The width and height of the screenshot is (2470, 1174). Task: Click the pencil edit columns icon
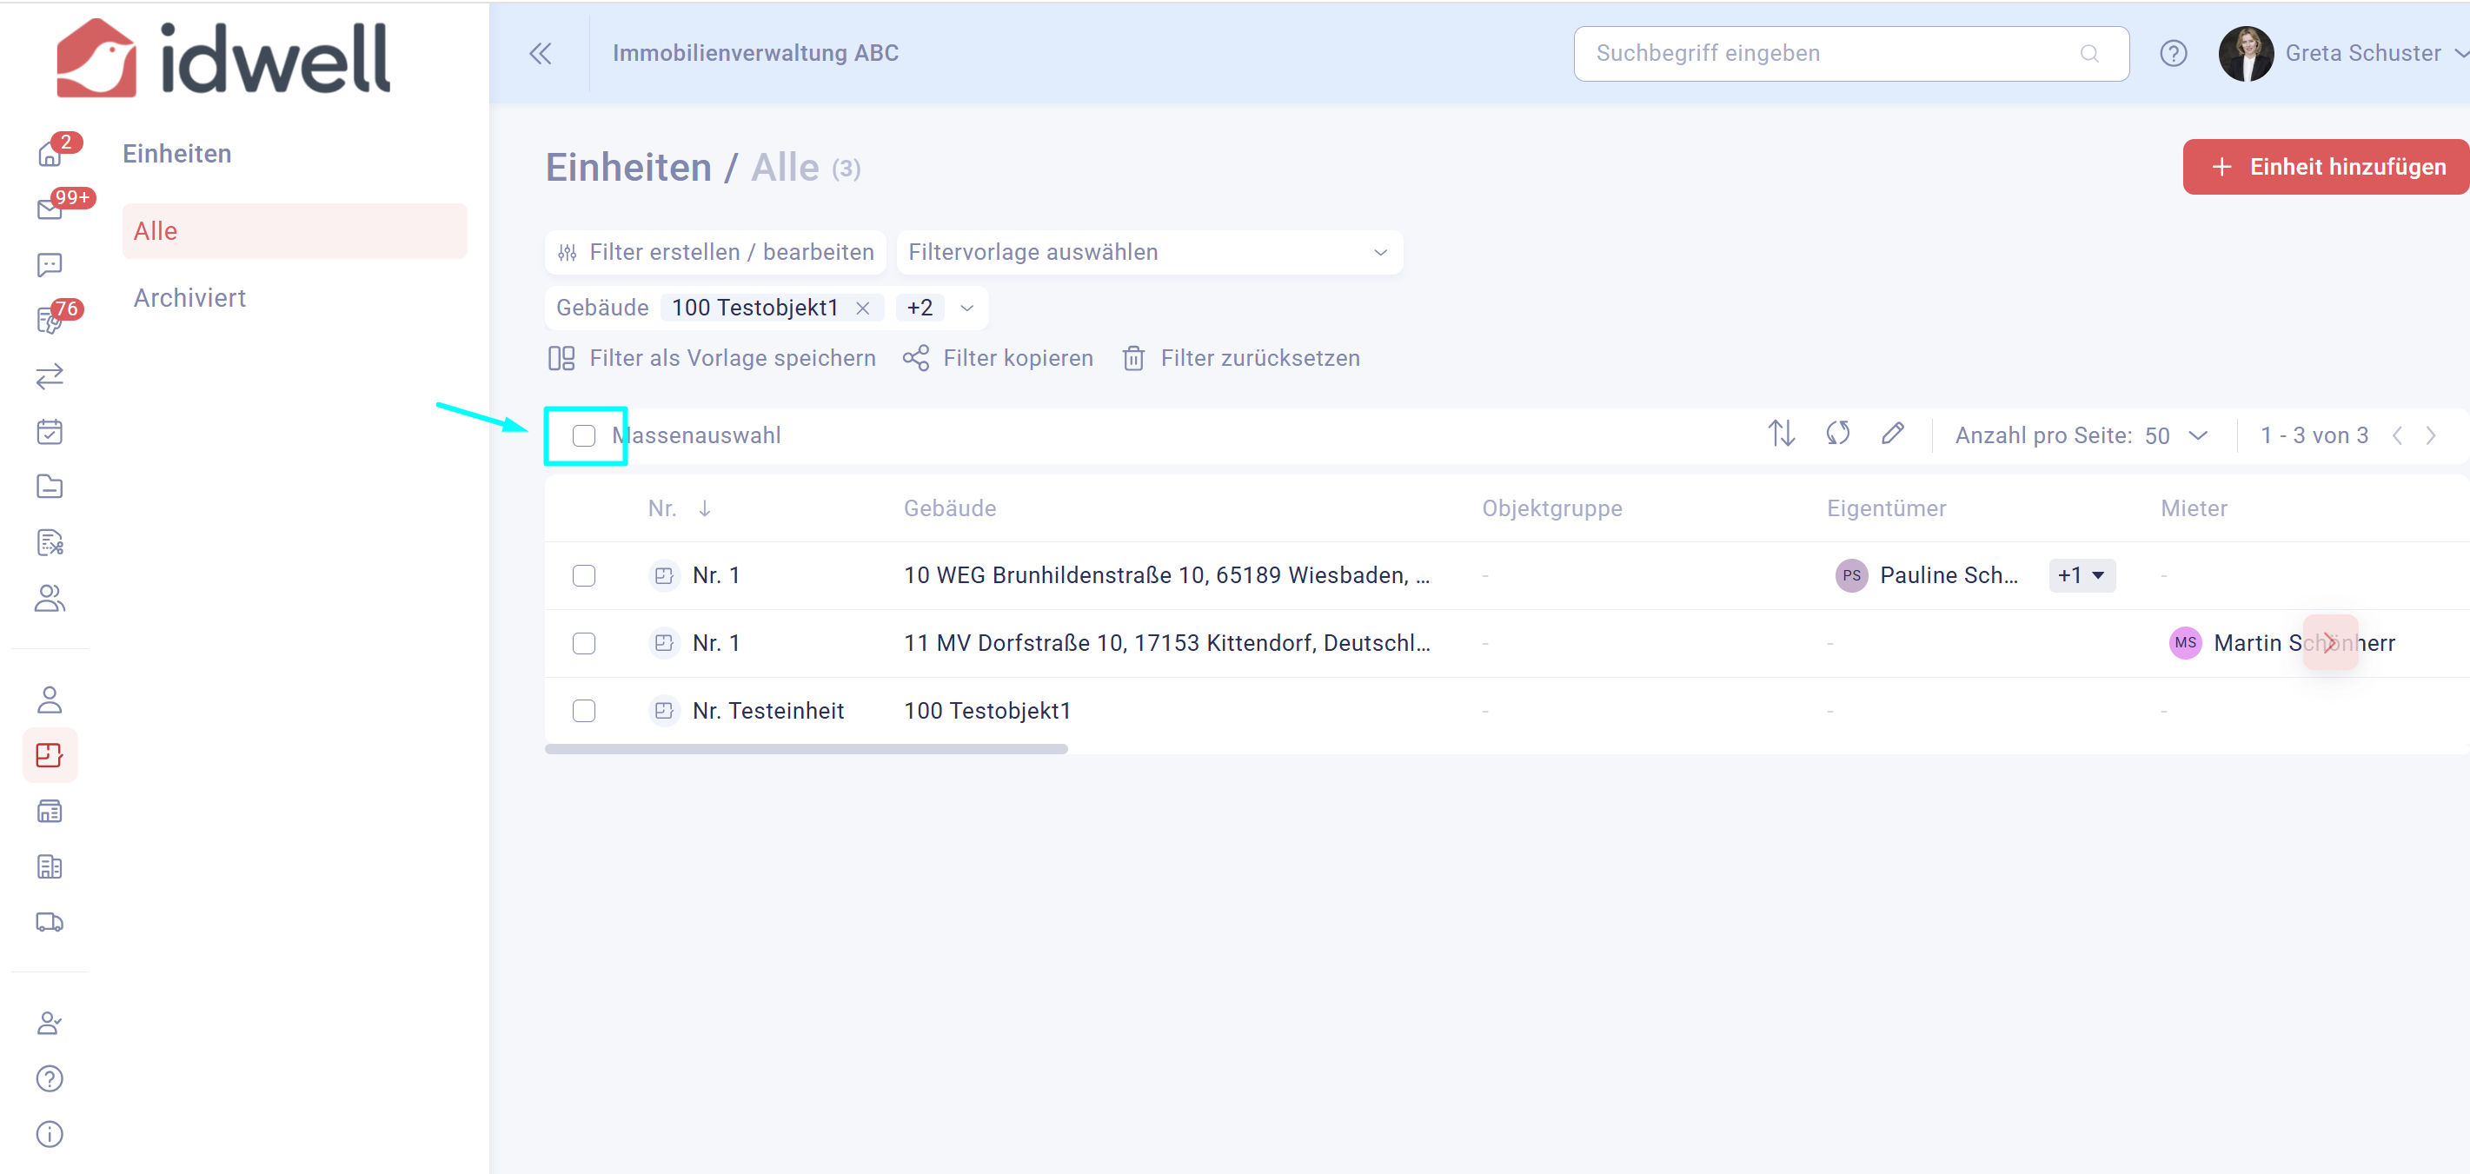[x=1892, y=434]
